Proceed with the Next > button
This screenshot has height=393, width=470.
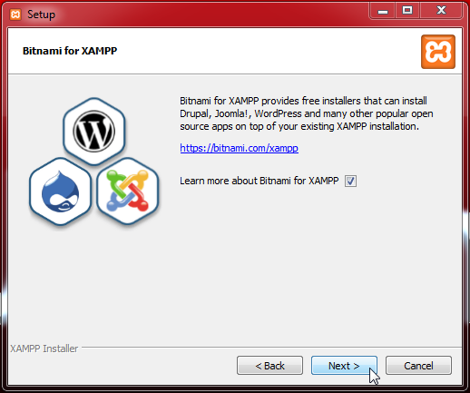[x=344, y=366]
